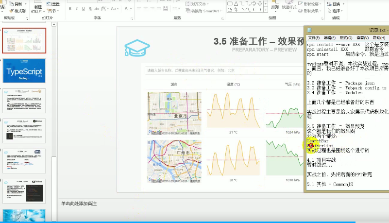Justify the text alignment
The image size is (389, 223).
click(159, 9)
